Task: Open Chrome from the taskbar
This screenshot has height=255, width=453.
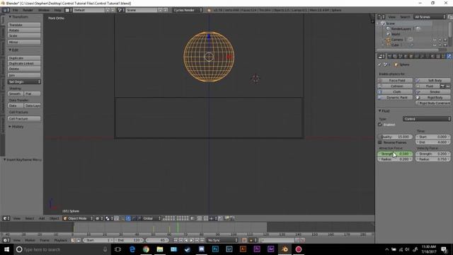Action: coord(146,249)
